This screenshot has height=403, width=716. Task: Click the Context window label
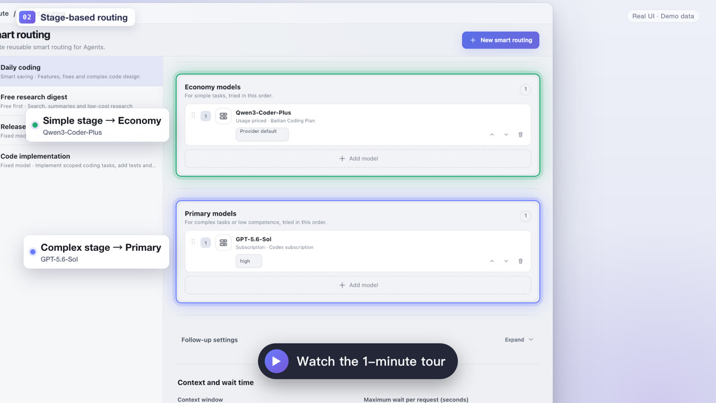[x=200, y=400]
